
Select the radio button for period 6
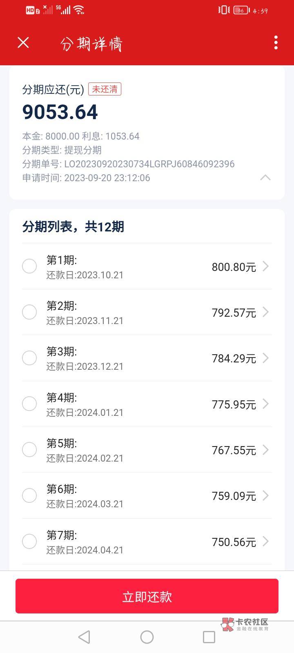tap(29, 495)
